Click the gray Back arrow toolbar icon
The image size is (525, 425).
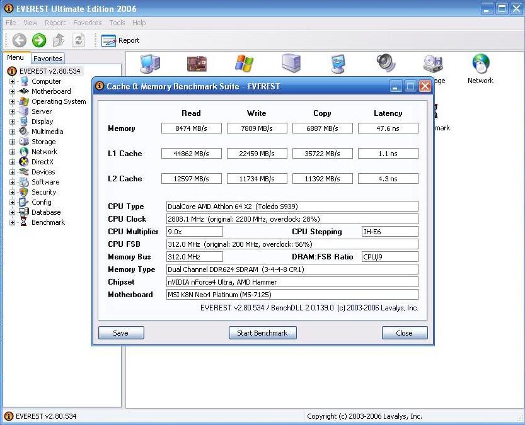coord(20,40)
